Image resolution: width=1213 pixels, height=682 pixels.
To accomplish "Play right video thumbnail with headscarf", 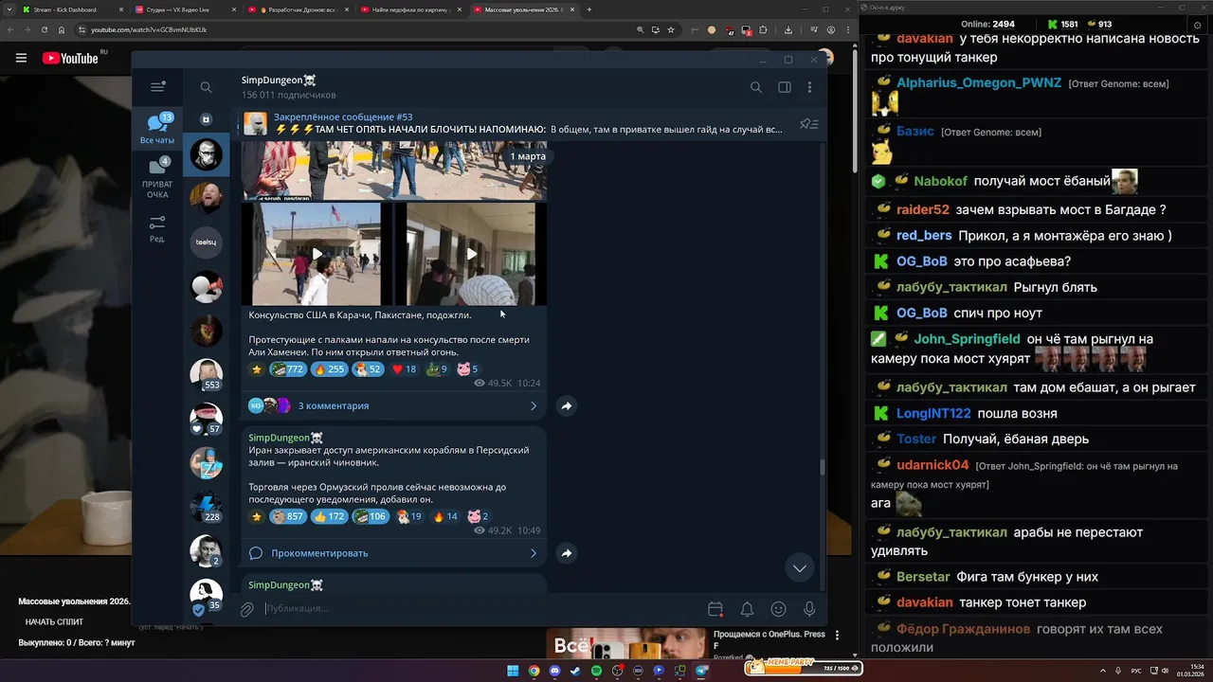I will pos(471,254).
